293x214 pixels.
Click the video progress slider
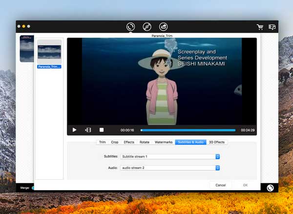(188, 130)
